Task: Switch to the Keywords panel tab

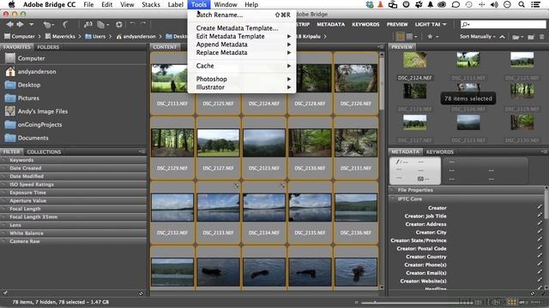Action: [x=440, y=152]
